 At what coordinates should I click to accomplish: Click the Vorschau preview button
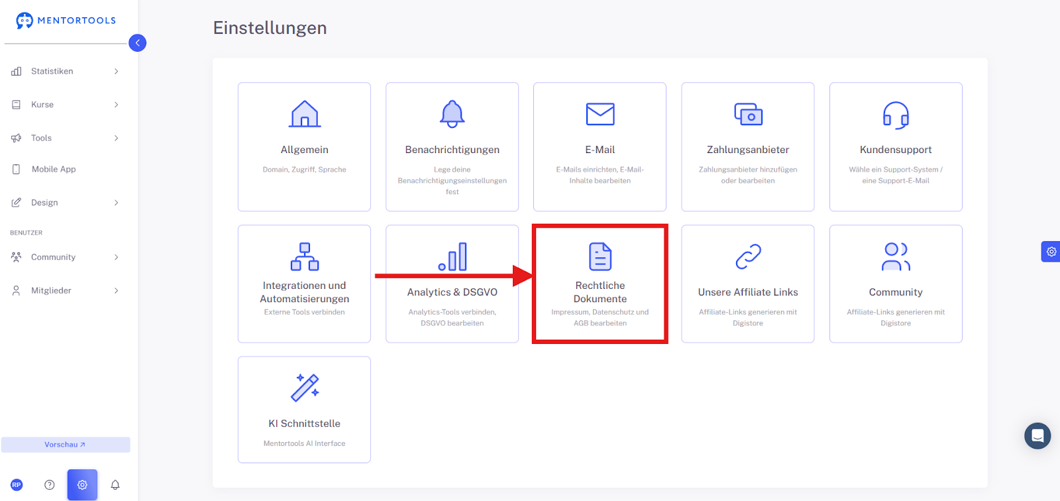[66, 445]
